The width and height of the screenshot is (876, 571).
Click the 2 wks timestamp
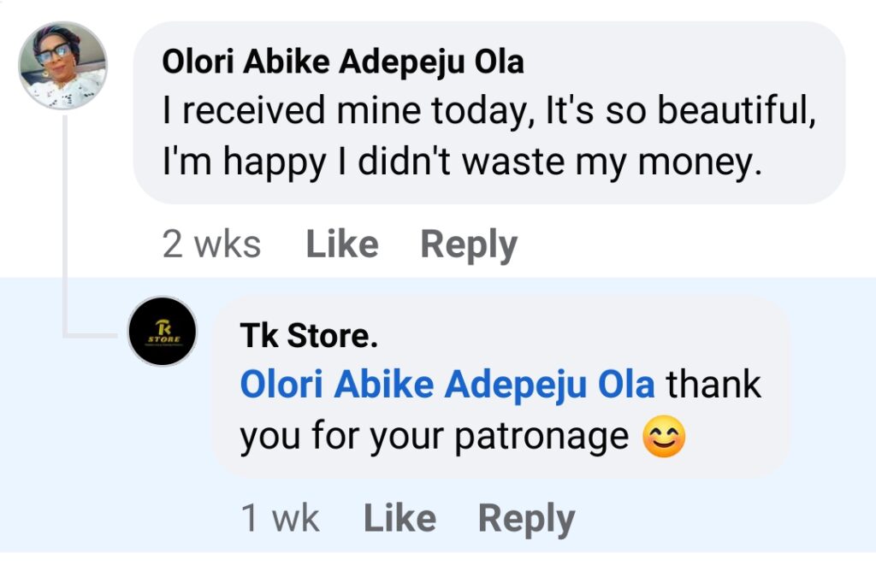[211, 245]
